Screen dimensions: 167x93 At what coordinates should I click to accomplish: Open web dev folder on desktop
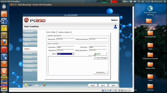coord(150,87)
